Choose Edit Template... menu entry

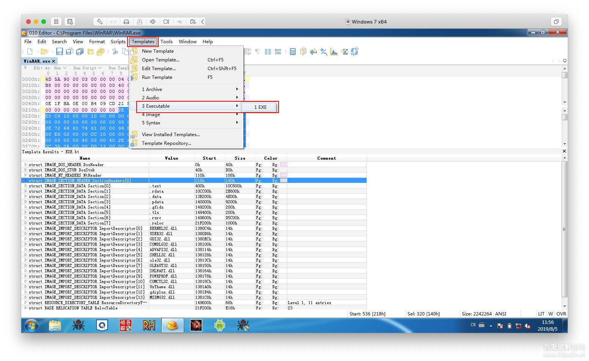tap(186, 69)
